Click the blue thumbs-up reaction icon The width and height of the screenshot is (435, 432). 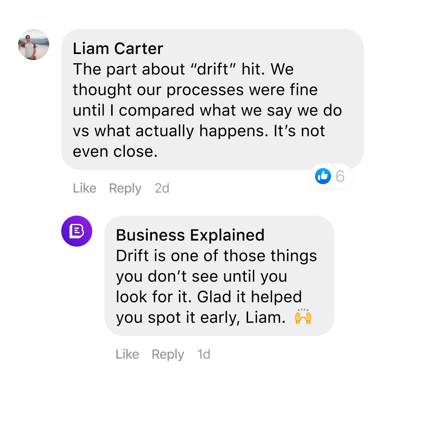[x=323, y=176]
